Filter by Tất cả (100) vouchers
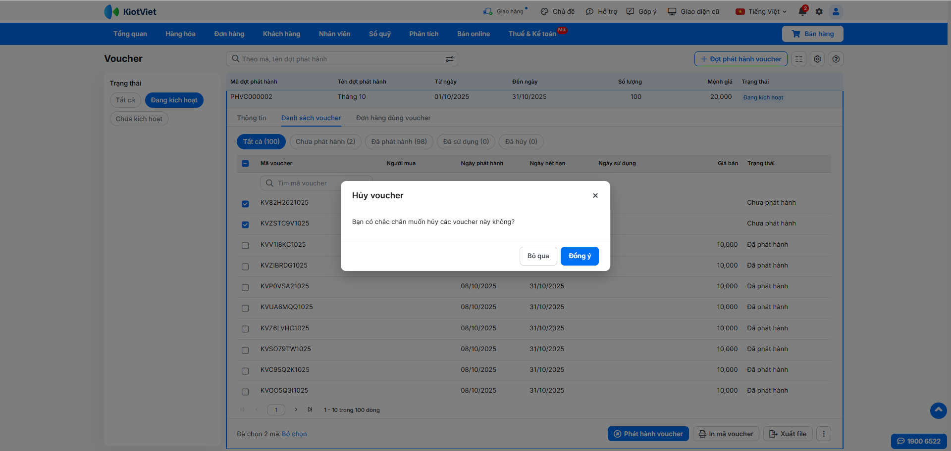The width and height of the screenshot is (951, 451). [261, 141]
